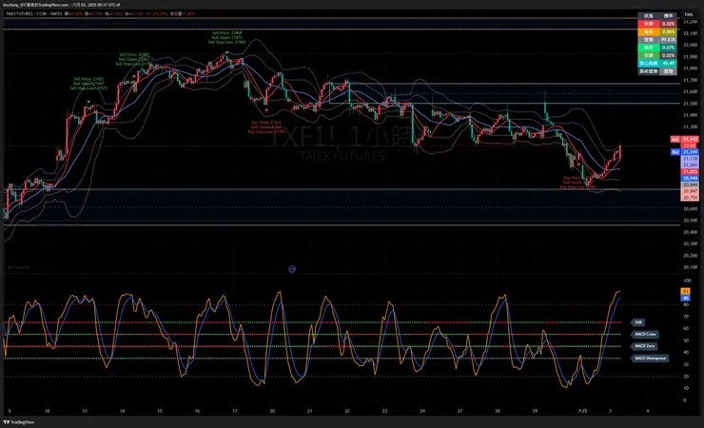Screen dimensions: 704x428
Task: Click the 20,847 price tag on axis
Action: (x=691, y=191)
